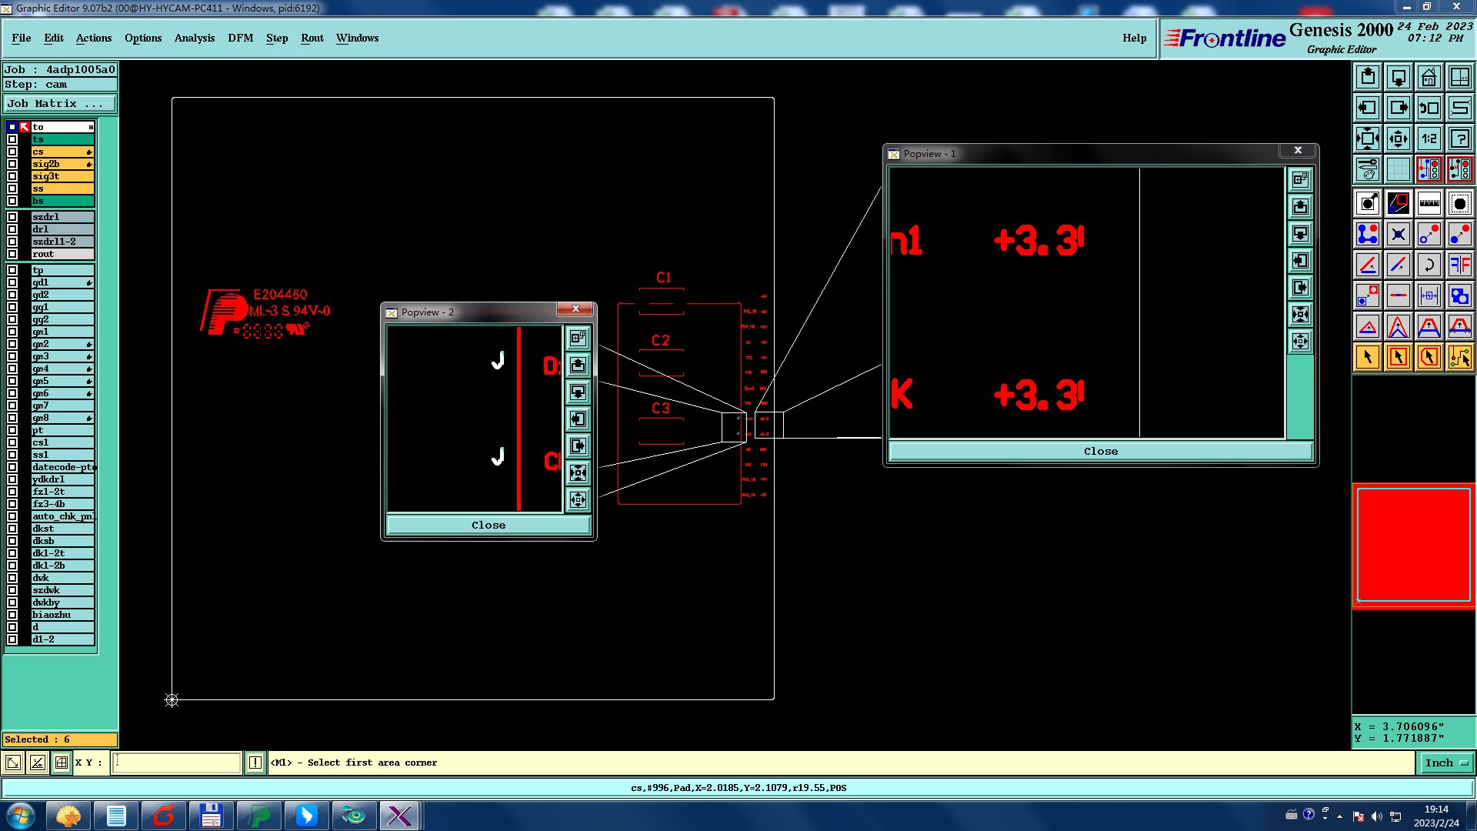Toggle the sig2b layer checkbox
This screenshot has height=831, width=1477.
[12, 164]
